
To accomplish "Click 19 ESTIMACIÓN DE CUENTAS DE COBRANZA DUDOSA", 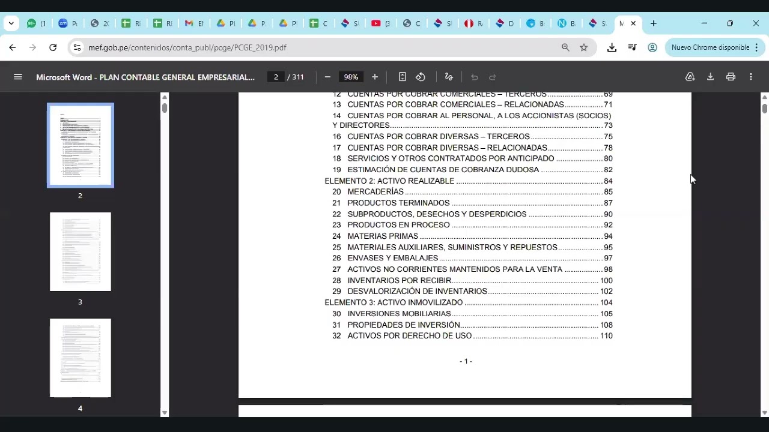I will click(x=472, y=170).
